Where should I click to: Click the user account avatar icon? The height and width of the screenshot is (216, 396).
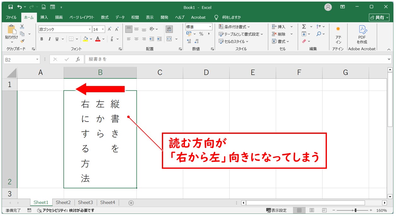pos(328,7)
